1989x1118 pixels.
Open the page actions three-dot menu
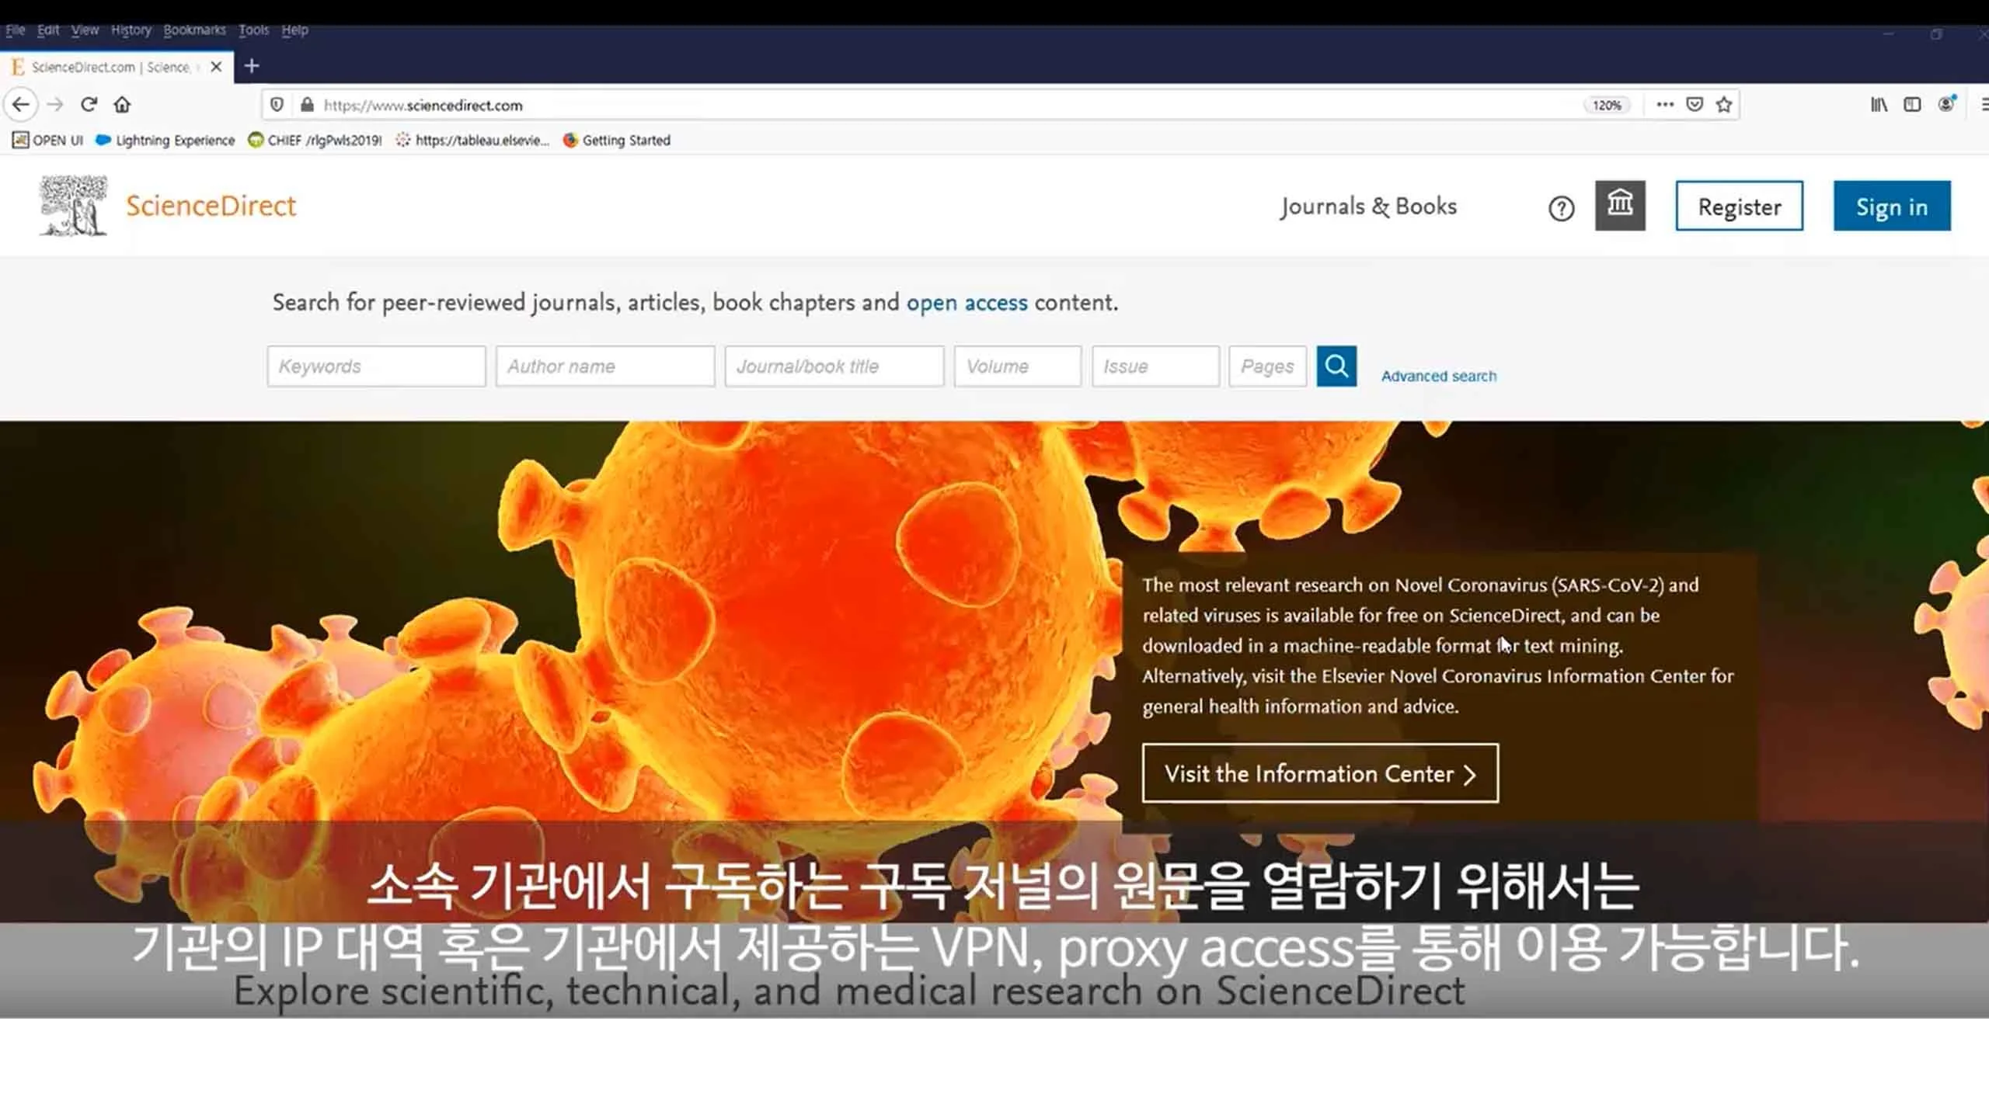(1664, 104)
